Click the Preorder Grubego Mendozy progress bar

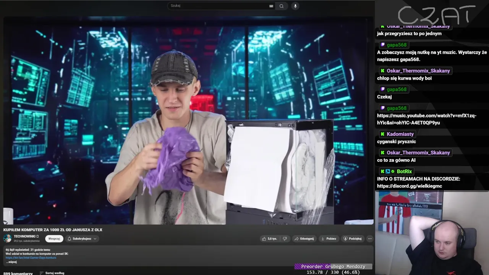[333, 267]
